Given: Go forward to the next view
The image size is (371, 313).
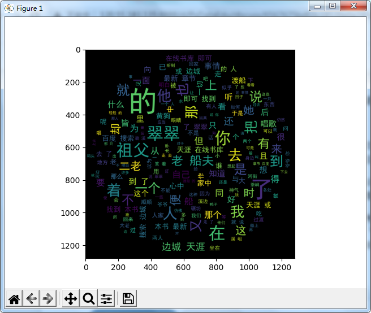Looking at the screenshot, I should [48, 298].
